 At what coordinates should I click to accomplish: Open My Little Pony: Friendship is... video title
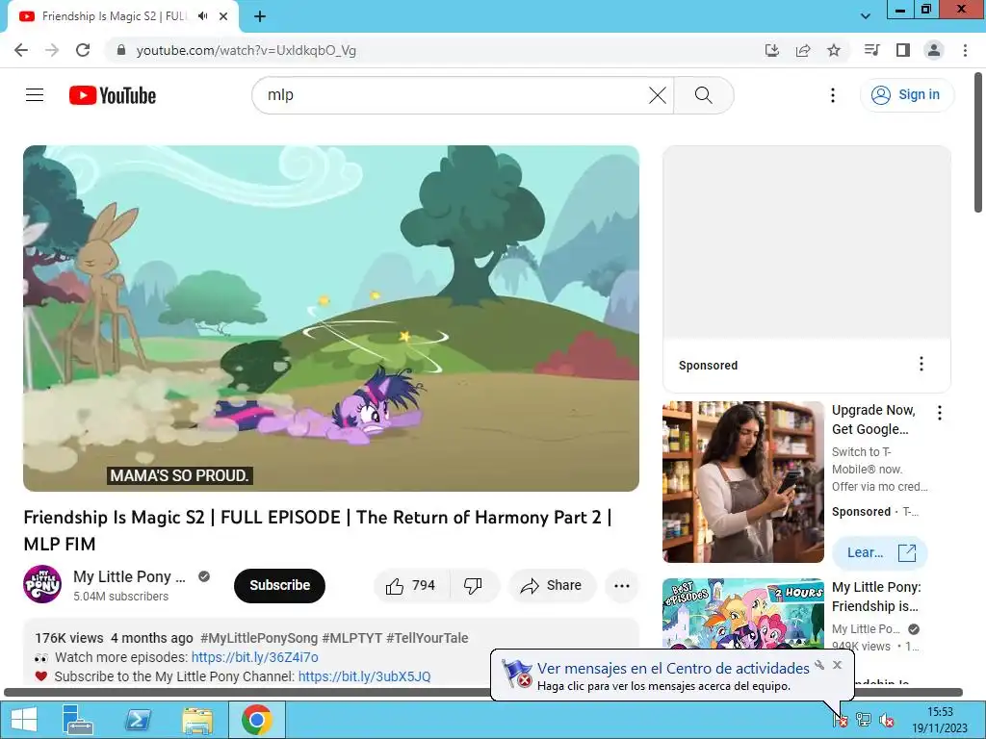[875, 597]
